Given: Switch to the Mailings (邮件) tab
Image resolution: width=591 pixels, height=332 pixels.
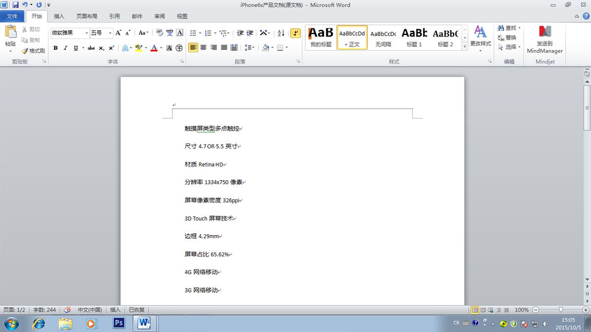Looking at the screenshot, I should click(x=137, y=16).
